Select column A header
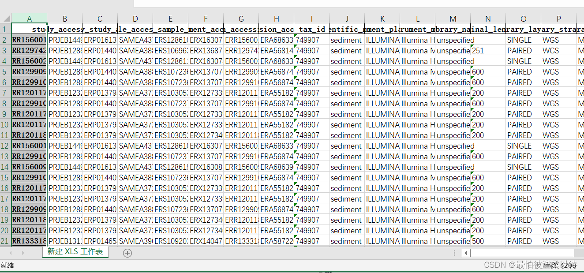The width and height of the screenshot is (584, 273). 29,19
